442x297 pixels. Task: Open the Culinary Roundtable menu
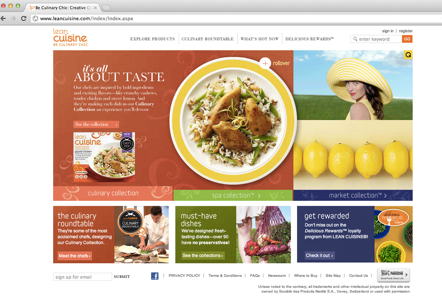207,39
